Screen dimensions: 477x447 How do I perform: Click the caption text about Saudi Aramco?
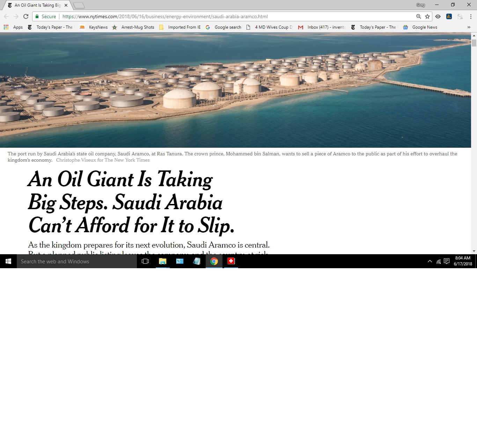pyautogui.click(x=232, y=157)
